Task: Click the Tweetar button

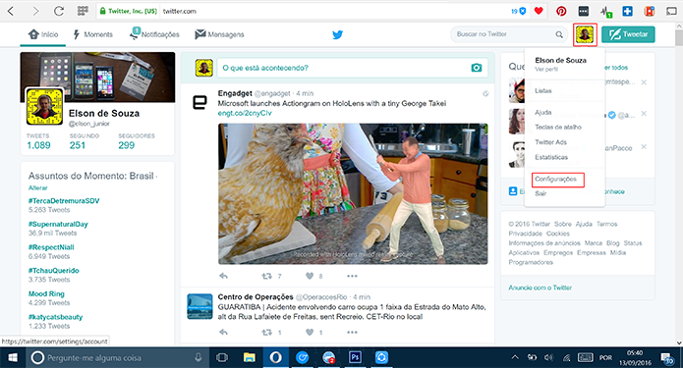Action: tap(628, 34)
